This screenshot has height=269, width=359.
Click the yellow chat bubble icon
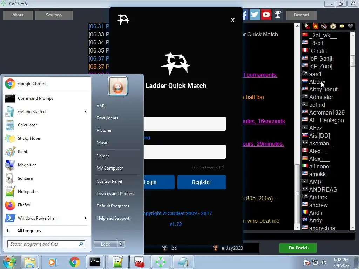(341, 26)
